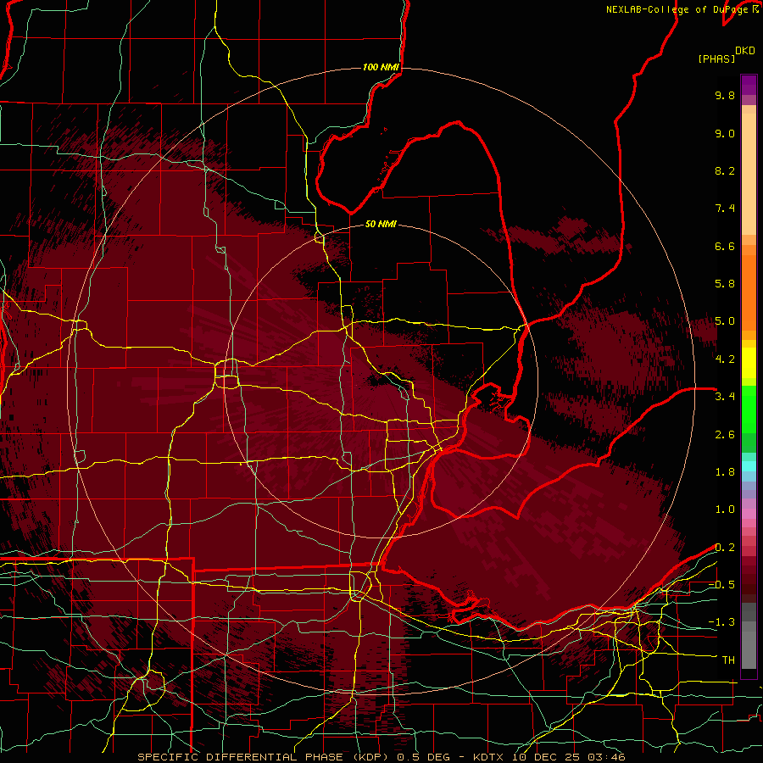Screen dimensions: 763x763
Task: Click the 5.8 scale value
Action: point(725,284)
